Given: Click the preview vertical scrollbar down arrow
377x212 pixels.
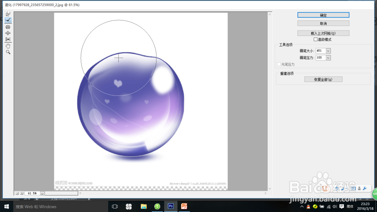Looking at the screenshot, I should point(270,189).
